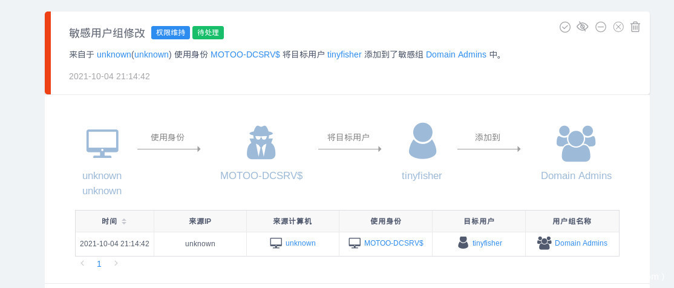This screenshot has width=674, height=288.
Task: Toggle the crossed-eye ignore icon
Action: pos(583,27)
